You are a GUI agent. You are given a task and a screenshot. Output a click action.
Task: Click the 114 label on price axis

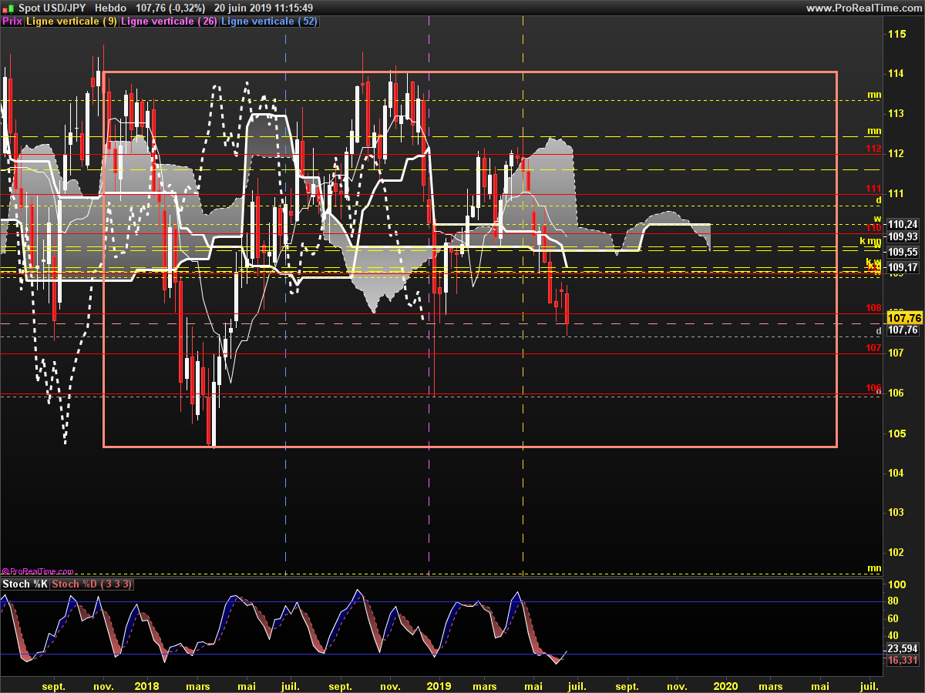(x=896, y=74)
